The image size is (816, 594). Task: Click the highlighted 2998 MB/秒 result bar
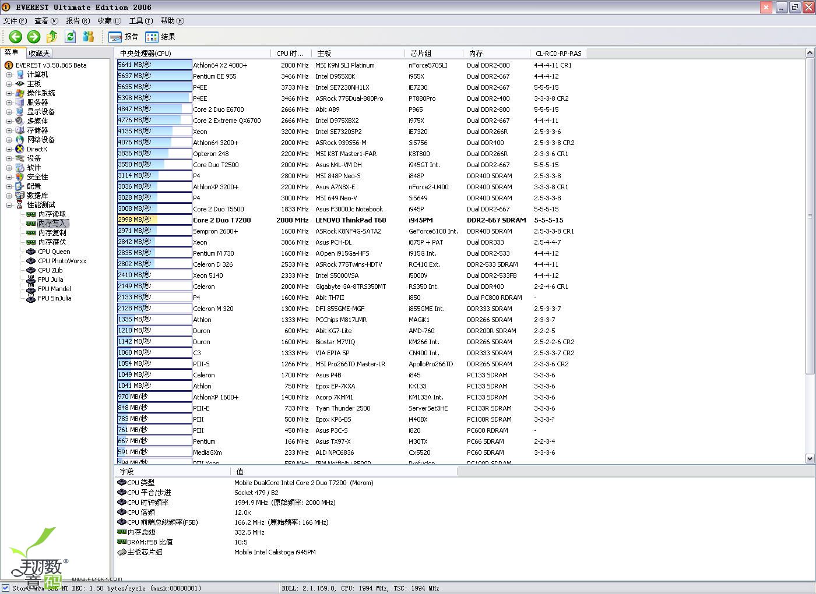[154, 220]
